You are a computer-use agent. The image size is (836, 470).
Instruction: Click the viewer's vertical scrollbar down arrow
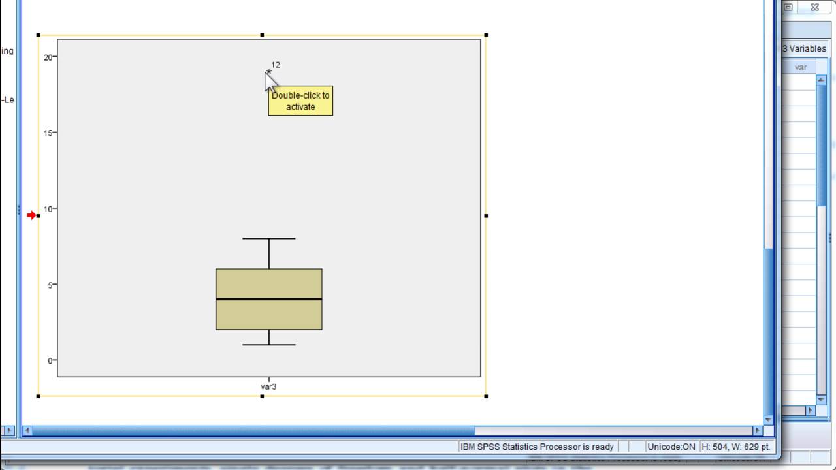coord(769,419)
